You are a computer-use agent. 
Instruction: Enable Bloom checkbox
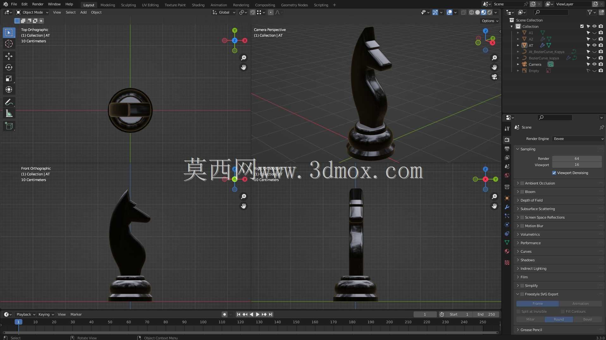point(523,192)
